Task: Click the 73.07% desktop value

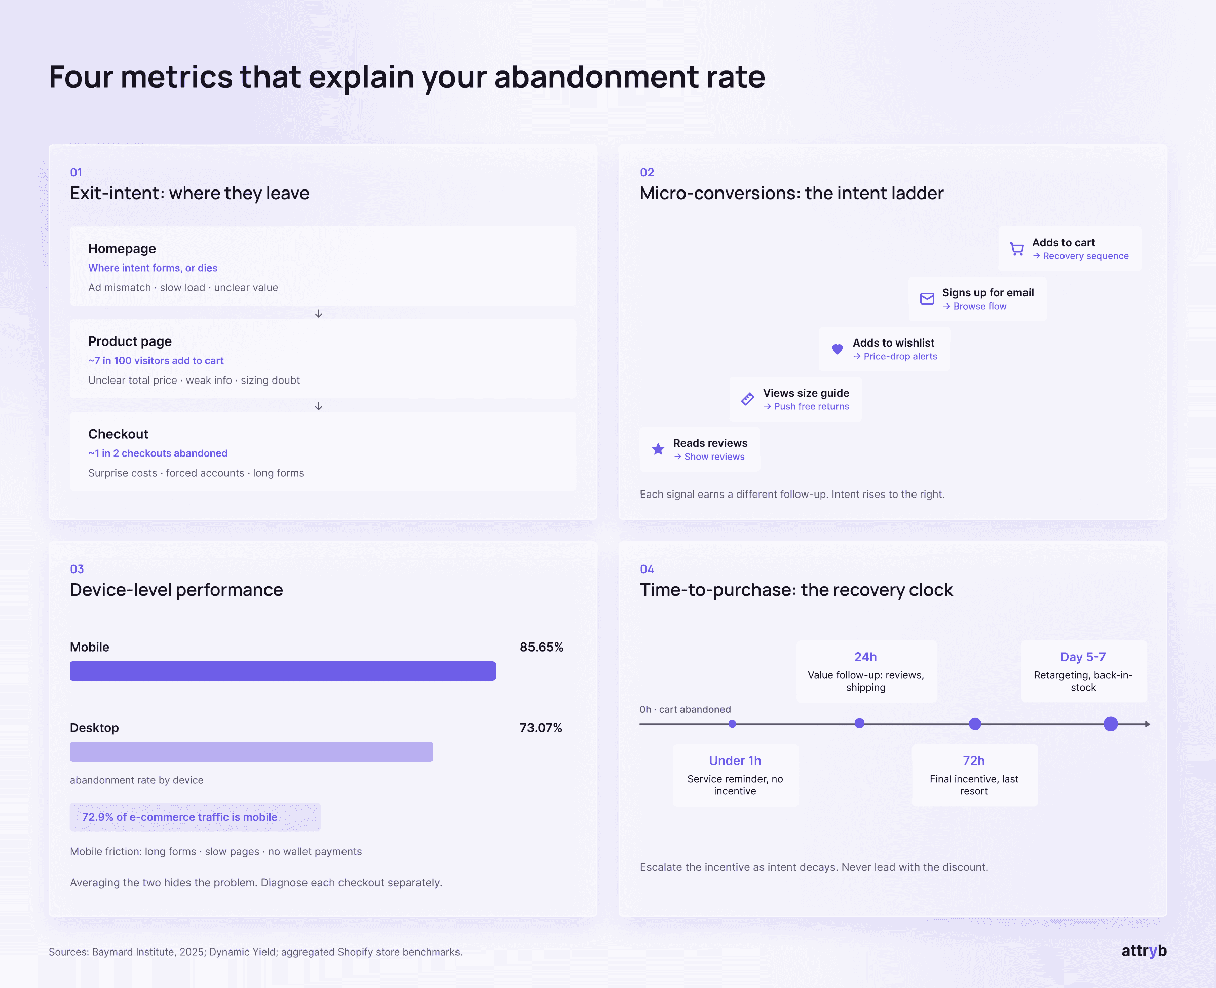Action: coord(541,728)
